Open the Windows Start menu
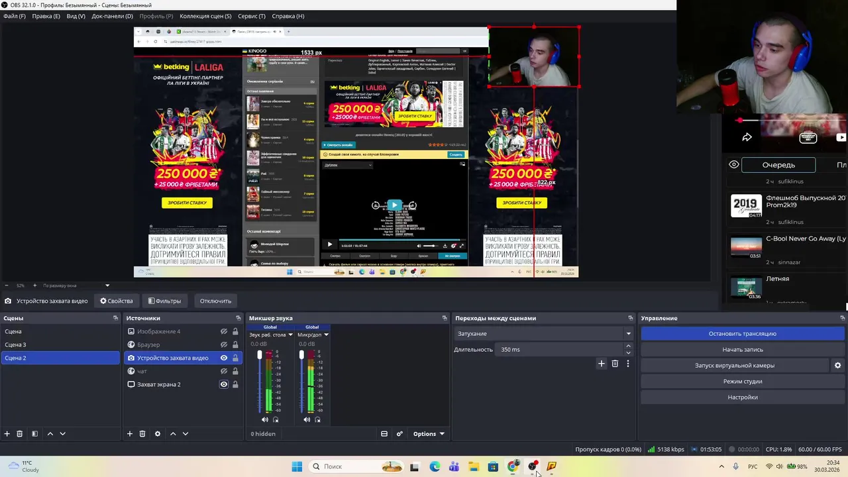 point(297,466)
